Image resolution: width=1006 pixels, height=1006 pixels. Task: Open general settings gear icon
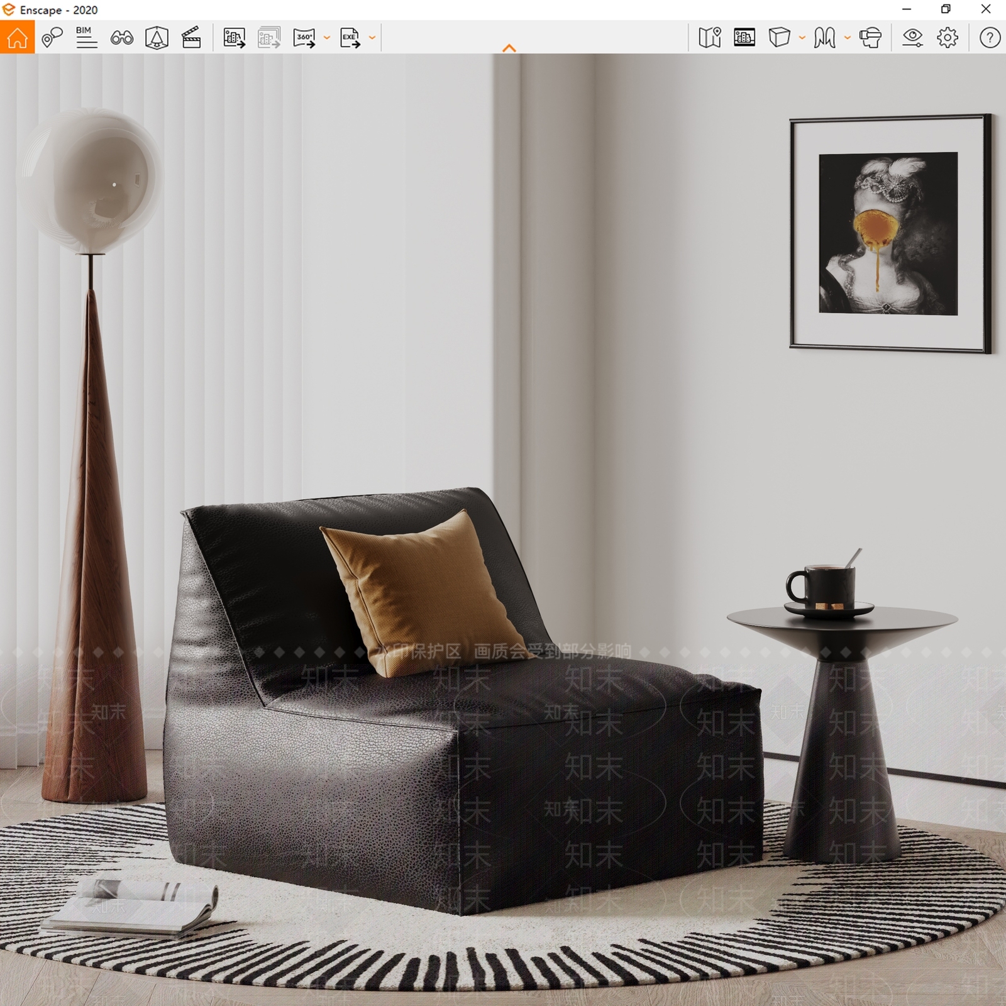[948, 38]
